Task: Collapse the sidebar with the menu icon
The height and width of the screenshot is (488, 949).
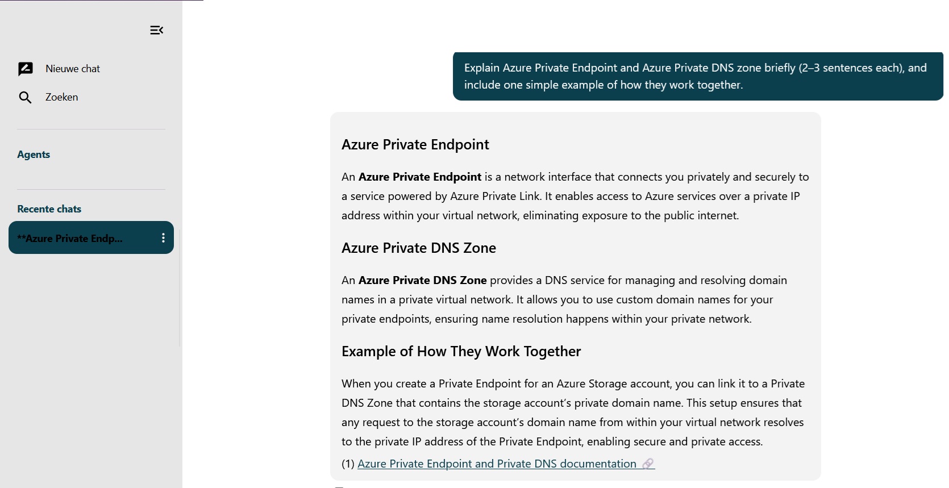Action: 157,30
